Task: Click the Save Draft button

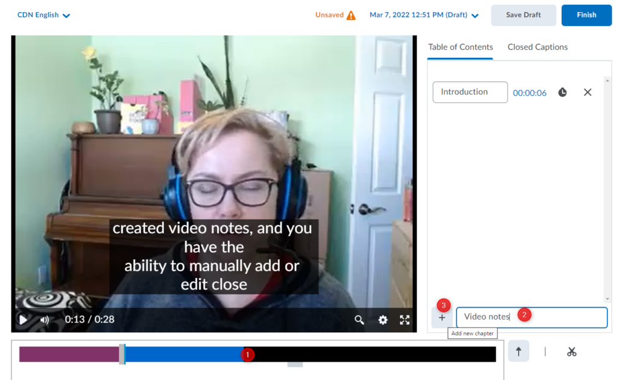Action: tap(523, 15)
